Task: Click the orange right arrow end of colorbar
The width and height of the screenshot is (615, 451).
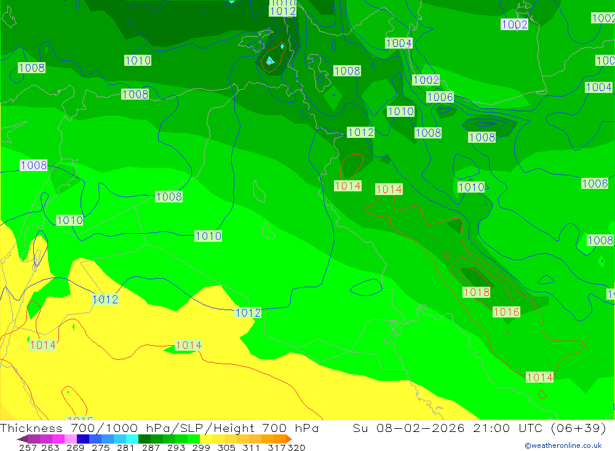Action: pyautogui.click(x=289, y=439)
